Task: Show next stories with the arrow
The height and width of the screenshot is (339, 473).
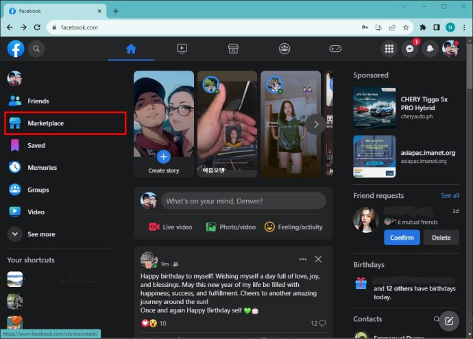Action: click(315, 124)
